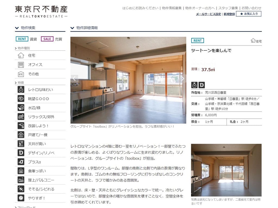The height and width of the screenshot is (208, 278).
Task: Collapse the 物件詳細情報 section chevron
Action: point(72,28)
